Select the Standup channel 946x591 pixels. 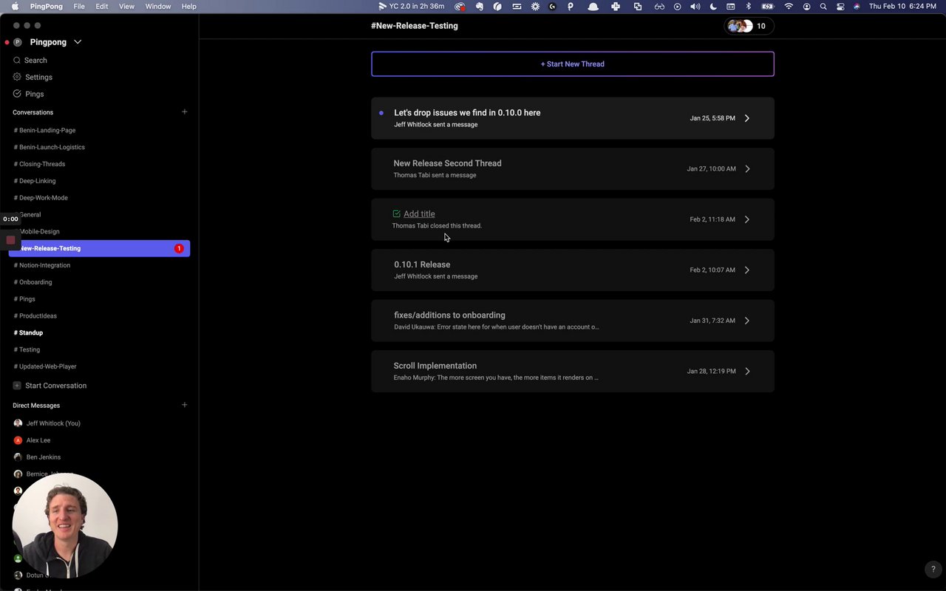pyautogui.click(x=28, y=333)
